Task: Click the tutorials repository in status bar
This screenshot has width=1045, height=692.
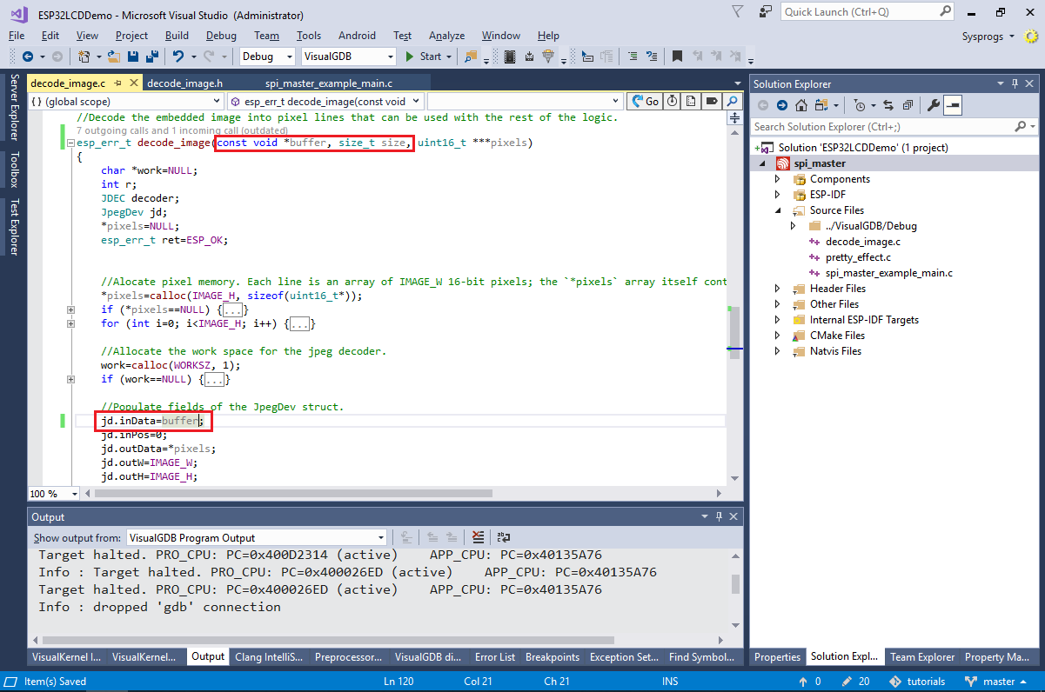Action: point(916,682)
